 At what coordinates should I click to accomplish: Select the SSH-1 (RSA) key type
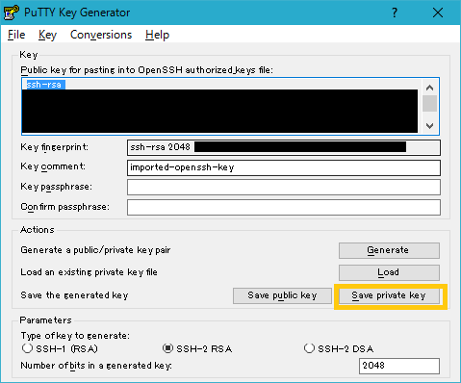(27, 348)
